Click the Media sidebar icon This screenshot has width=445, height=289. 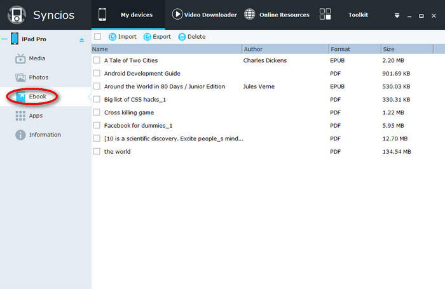point(20,58)
